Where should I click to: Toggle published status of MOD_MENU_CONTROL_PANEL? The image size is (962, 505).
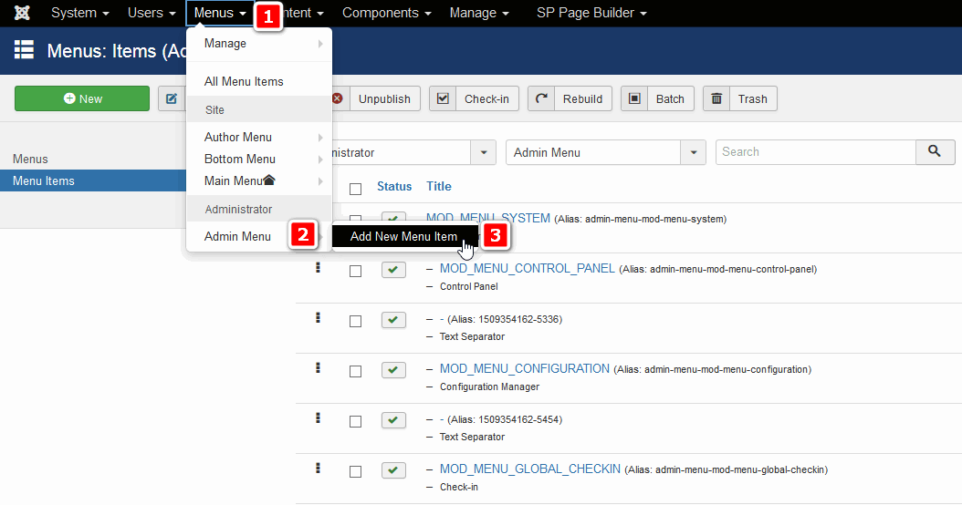coord(393,270)
